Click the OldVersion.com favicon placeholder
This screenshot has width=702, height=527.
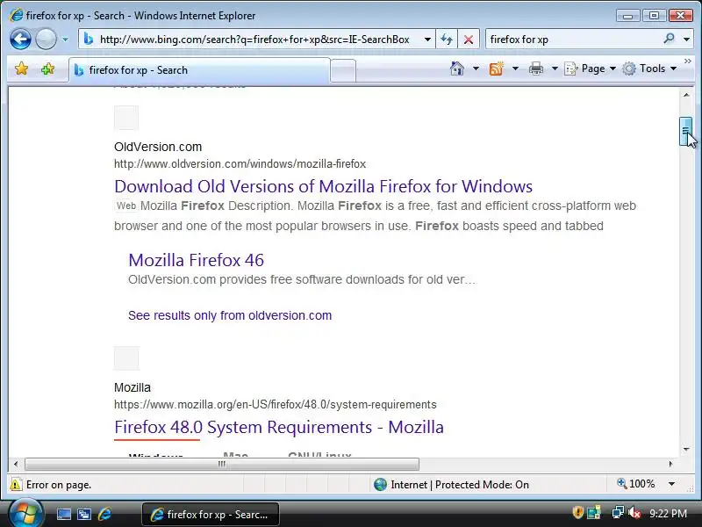pos(126,118)
